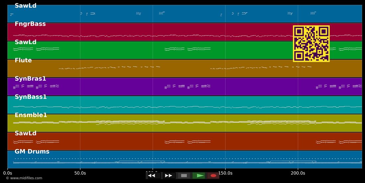Jump to the 0.0s timeline mark

8,173
